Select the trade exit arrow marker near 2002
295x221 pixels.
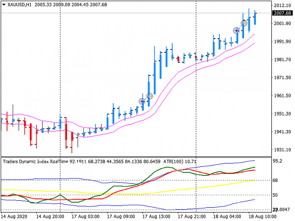(x=244, y=23)
